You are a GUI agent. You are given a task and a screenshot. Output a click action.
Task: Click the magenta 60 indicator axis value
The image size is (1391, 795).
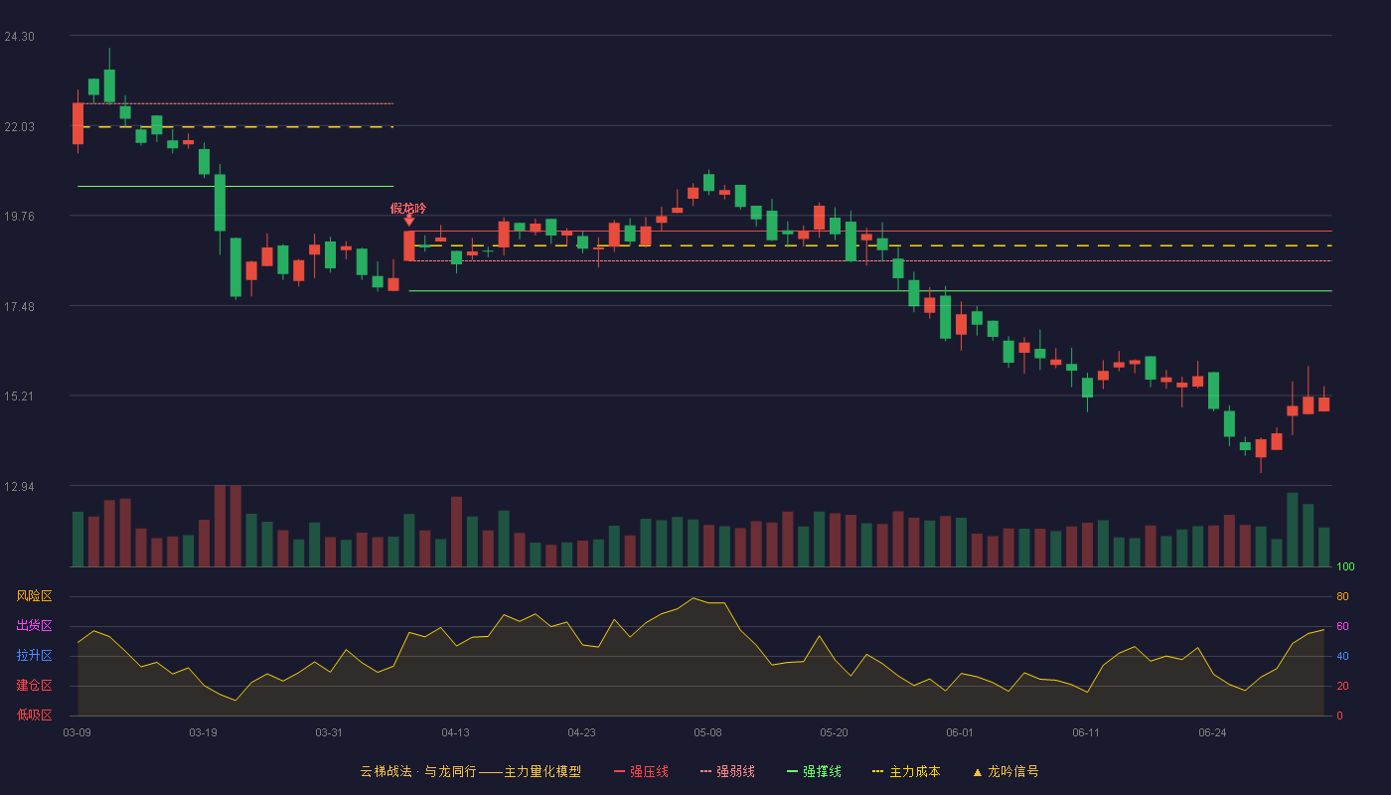(x=1342, y=626)
